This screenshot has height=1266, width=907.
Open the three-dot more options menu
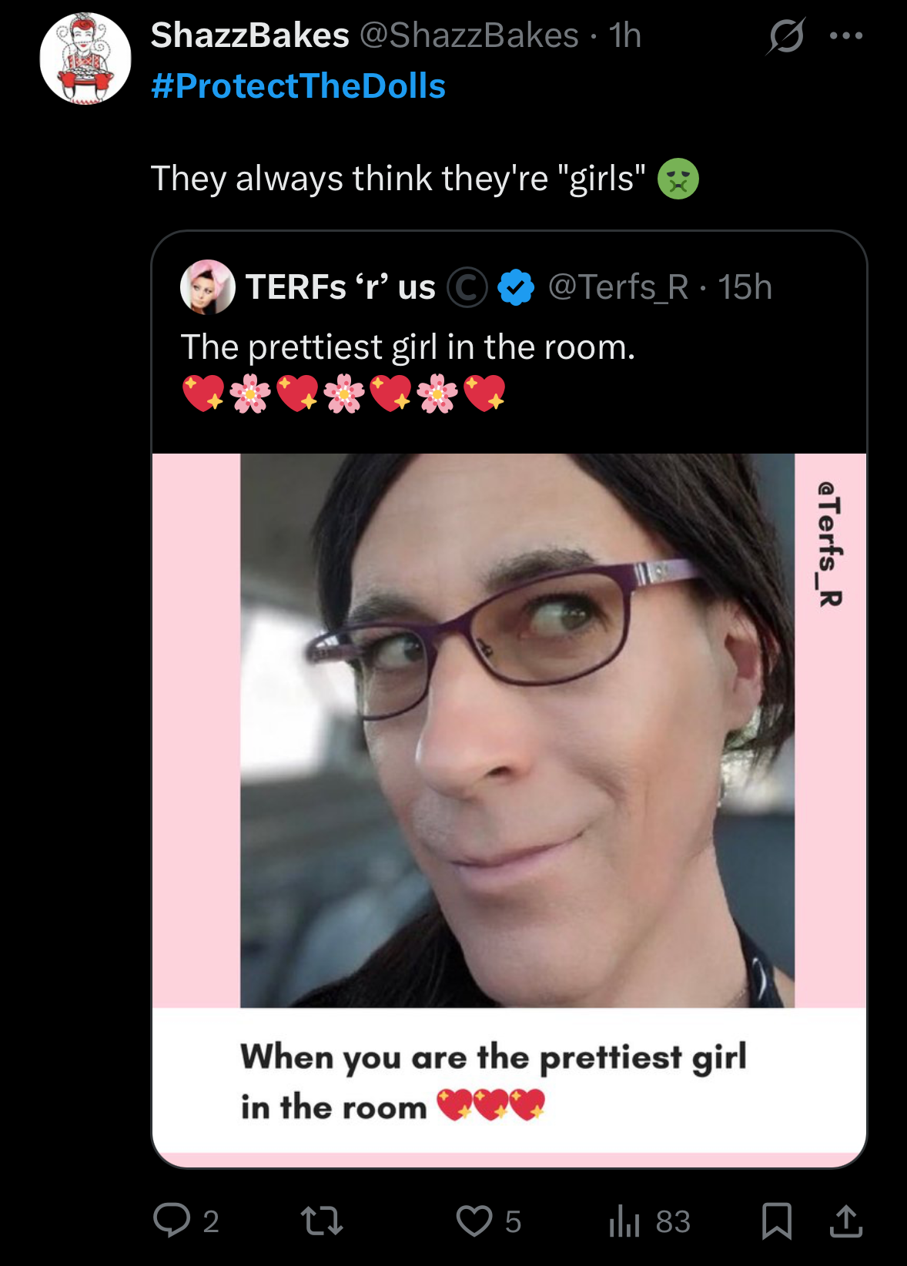pyautogui.click(x=846, y=35)
